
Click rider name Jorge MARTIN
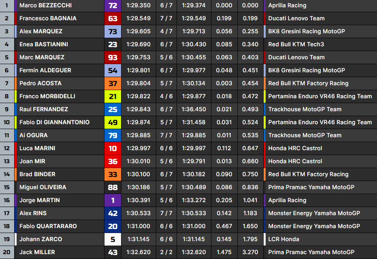click(39, 201)
